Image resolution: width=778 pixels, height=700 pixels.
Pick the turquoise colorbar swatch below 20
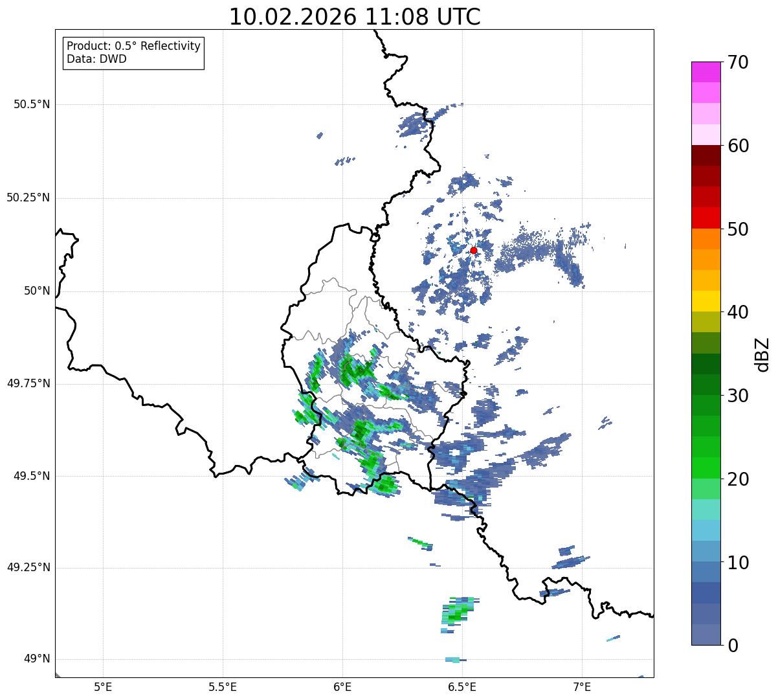point(706,509)
